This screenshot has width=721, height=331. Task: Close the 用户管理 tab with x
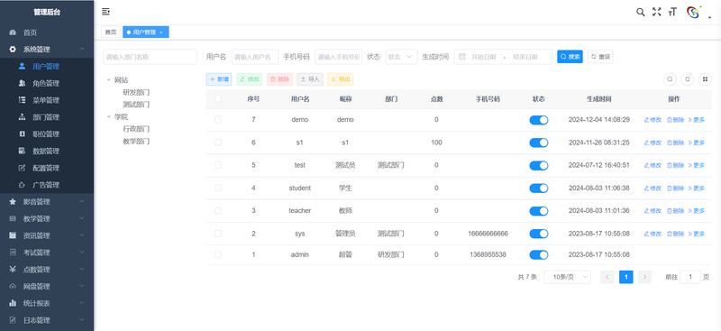coord(161,32)
